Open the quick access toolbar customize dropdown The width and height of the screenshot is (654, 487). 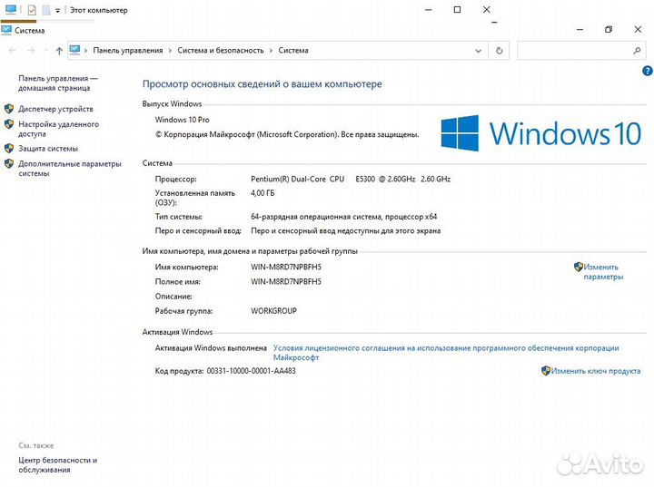58,10
